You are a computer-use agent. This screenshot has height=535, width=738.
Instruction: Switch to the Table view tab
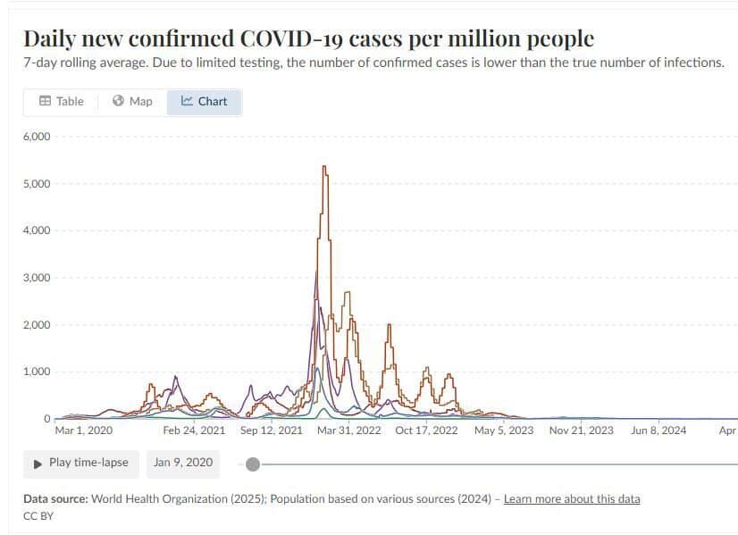(61, 101)
